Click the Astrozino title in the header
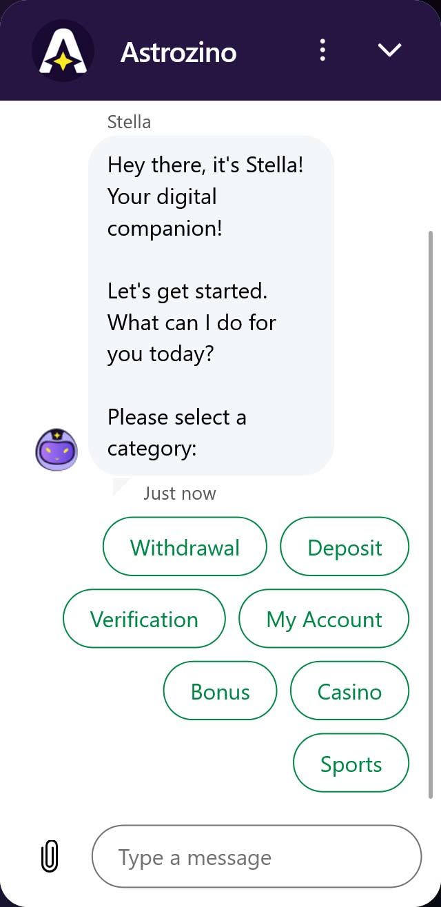The image size is (441, 907). tap(178, 52)
